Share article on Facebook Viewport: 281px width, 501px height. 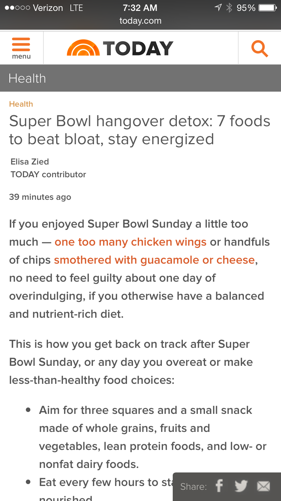coord(219,486)
